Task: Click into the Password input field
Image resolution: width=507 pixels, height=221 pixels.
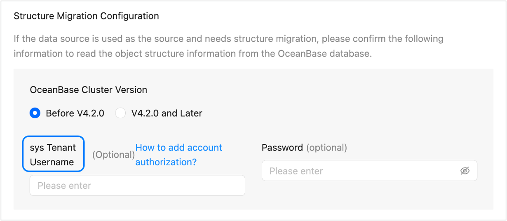Action: [x=363, y=171]
